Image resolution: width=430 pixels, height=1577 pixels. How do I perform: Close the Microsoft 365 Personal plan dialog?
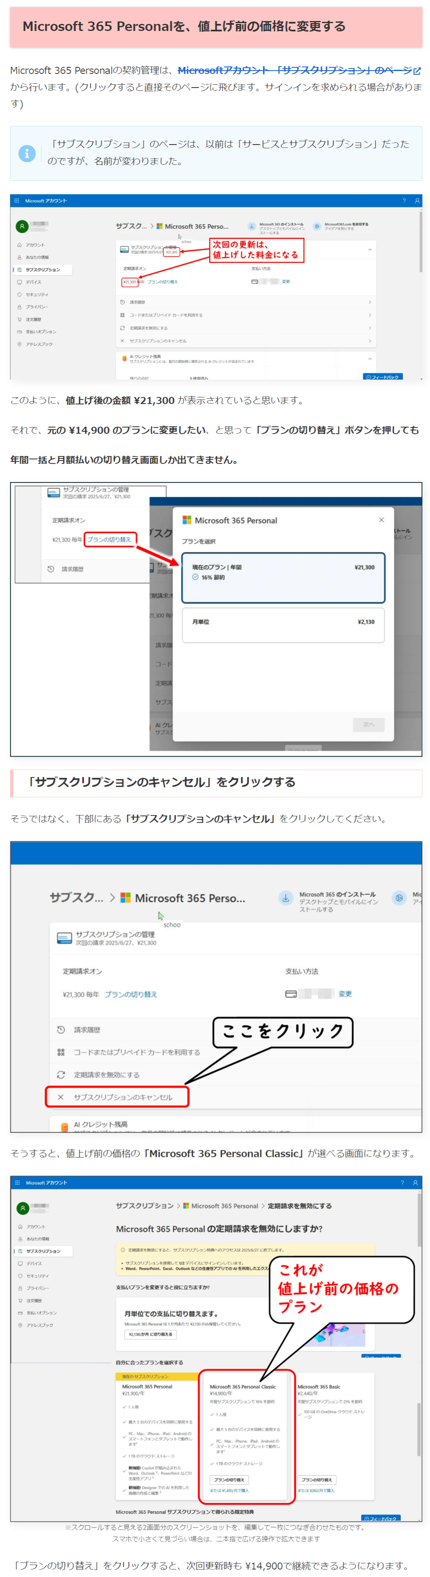click(x=381, y=520)
